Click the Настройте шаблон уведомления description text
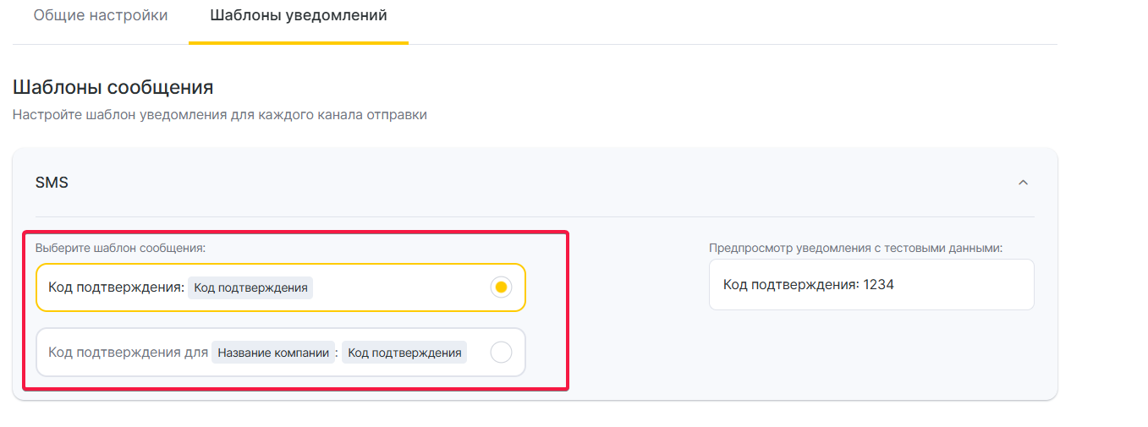1148x427 pixels. click(219, 114)
